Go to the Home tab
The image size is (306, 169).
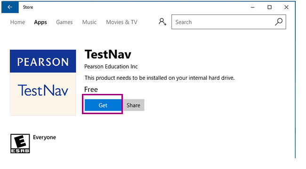pos(17,22)
